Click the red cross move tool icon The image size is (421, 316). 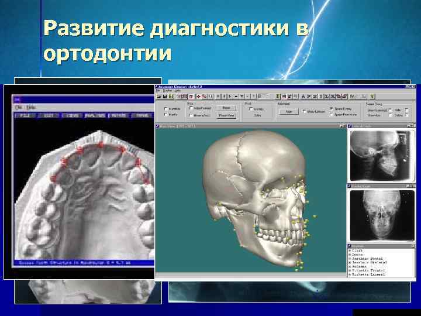point(198,97)
